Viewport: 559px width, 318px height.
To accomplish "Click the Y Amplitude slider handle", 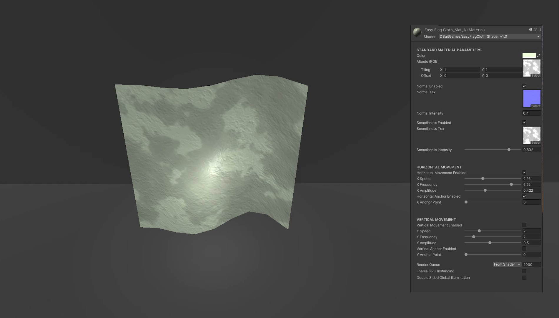I will point(490,243).
